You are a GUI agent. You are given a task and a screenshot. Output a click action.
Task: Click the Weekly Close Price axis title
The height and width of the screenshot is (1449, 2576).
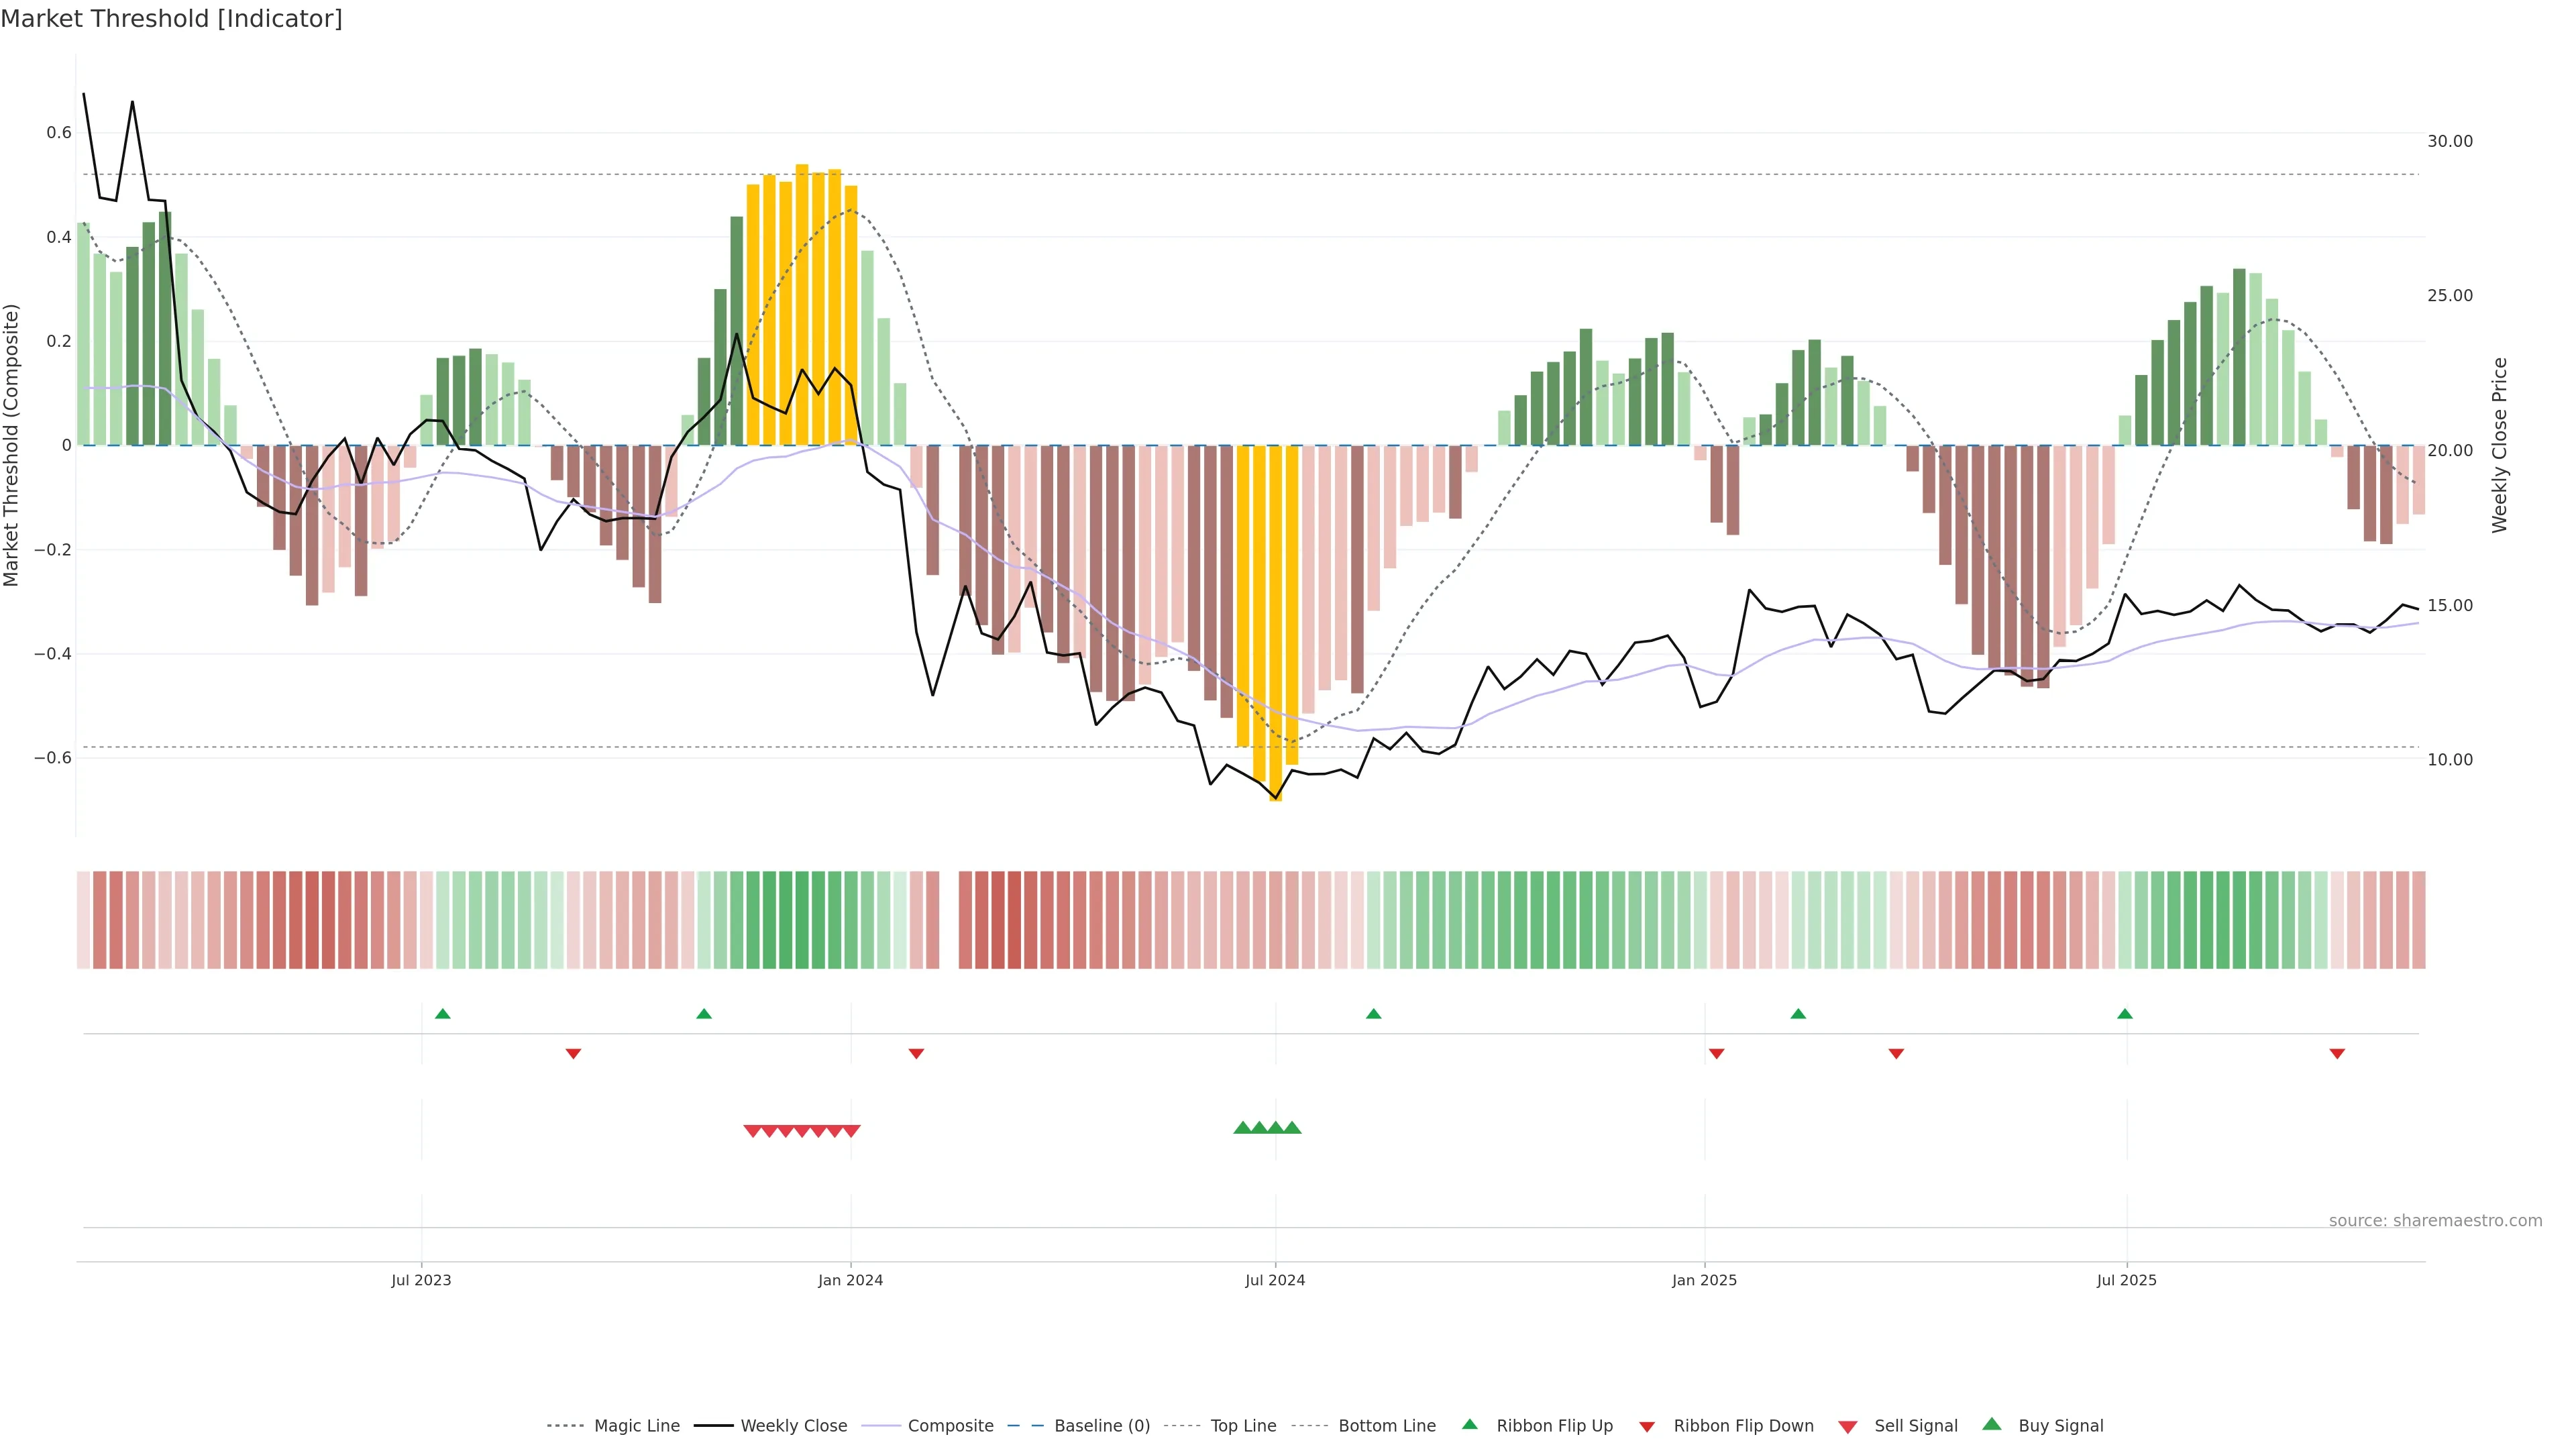[x=2499, y=445]
